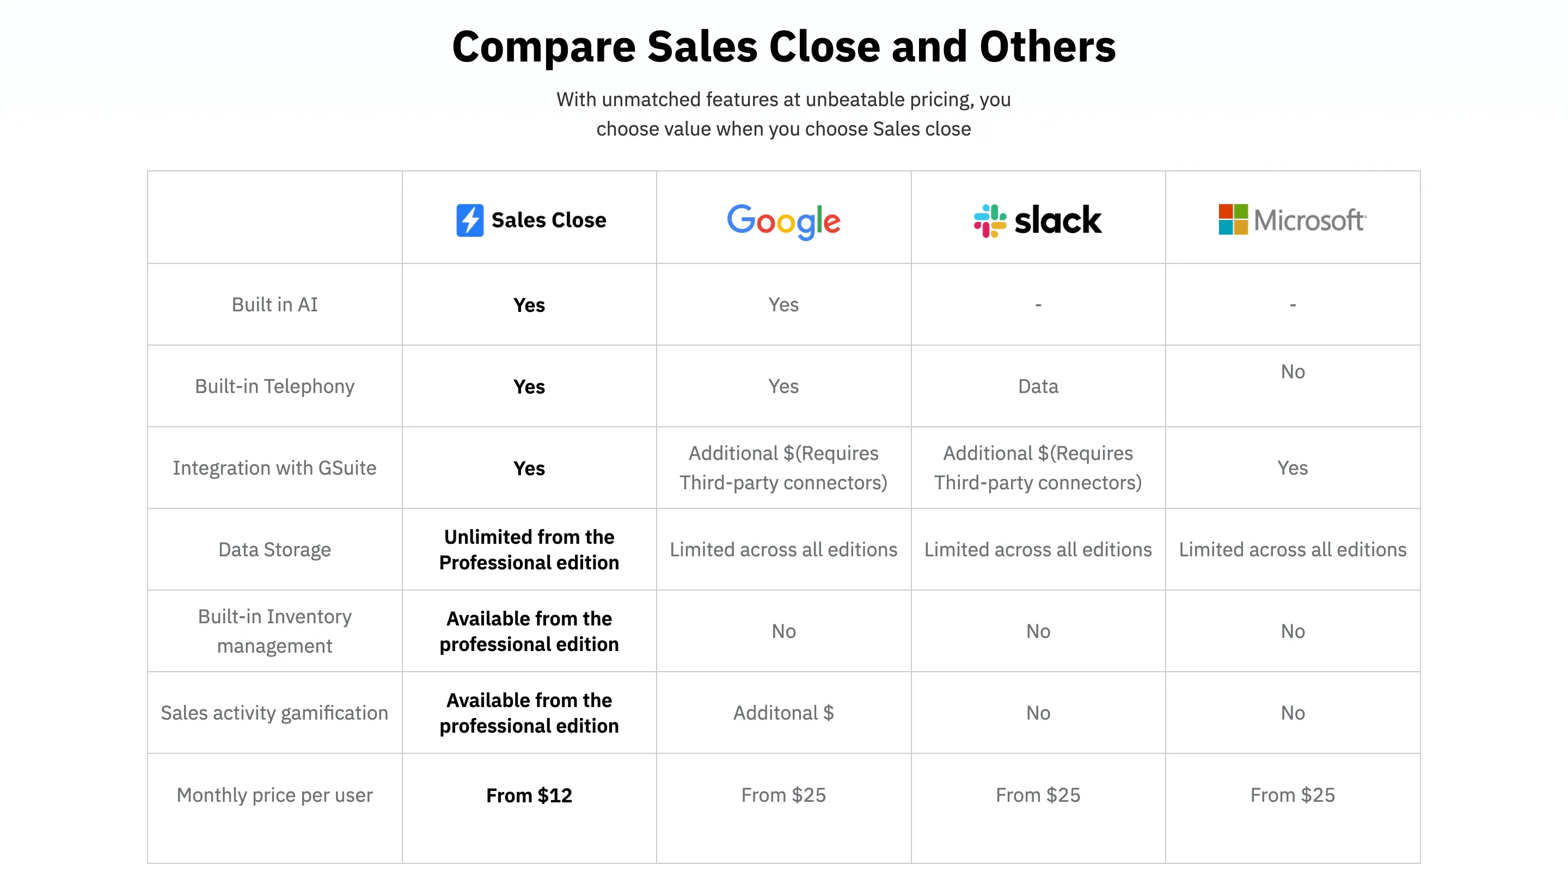Screen dimensions: 1568x884
Task: Click Unlimited from the Professional edition cell
Action: coord(529,549)
